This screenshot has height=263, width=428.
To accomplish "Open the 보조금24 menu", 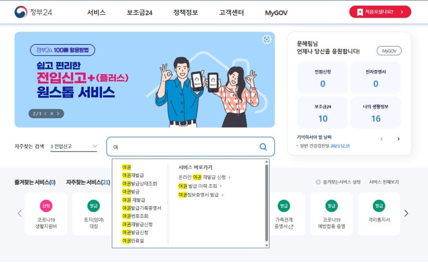I will (x=139, y=13).
